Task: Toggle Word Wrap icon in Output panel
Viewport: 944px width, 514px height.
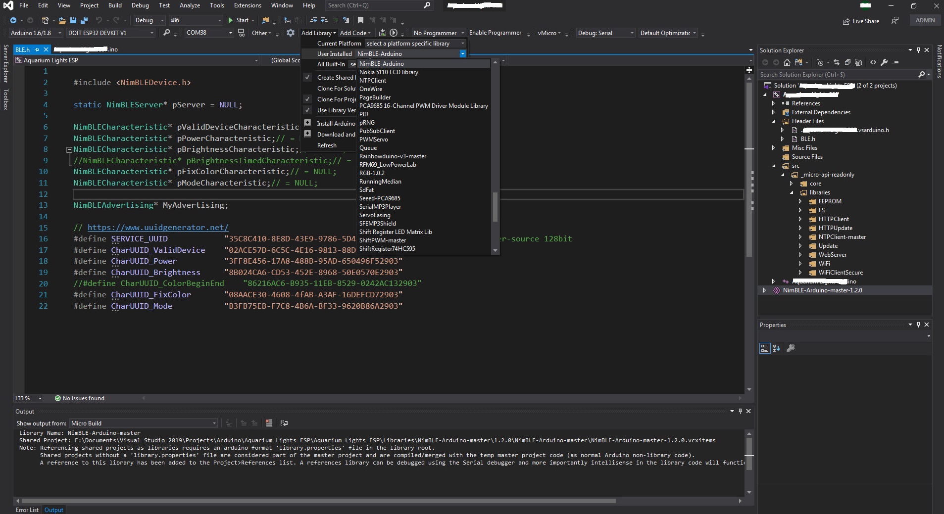Action: 284,423
